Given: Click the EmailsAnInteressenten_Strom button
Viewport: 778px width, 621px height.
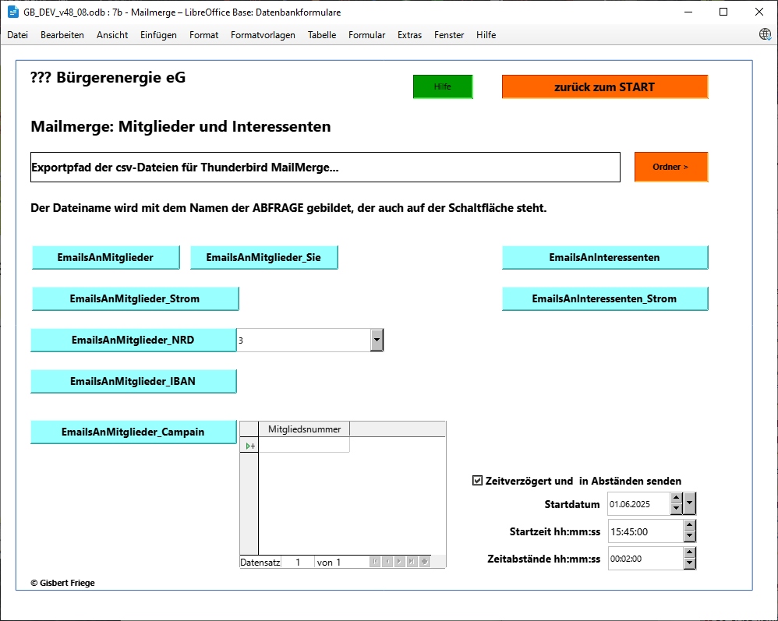Looking at the screenshot, I should pos(605,298).
